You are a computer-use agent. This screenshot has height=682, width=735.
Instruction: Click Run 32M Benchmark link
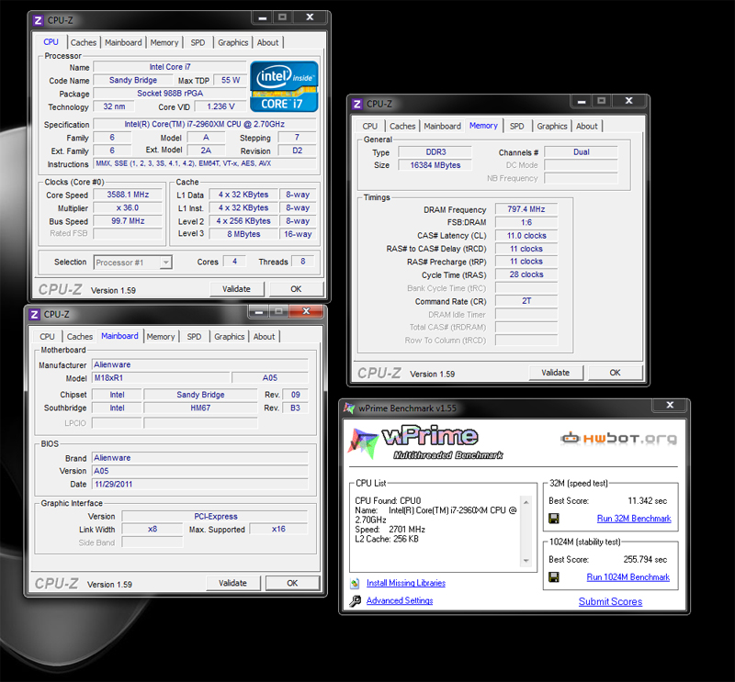634,519
